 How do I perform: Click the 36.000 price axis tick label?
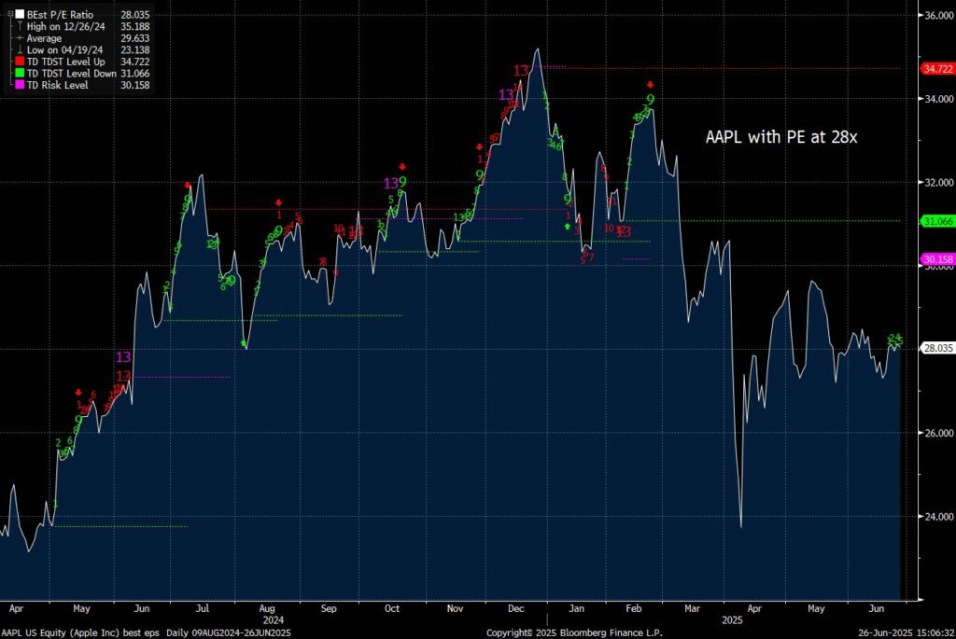(939, 15)
